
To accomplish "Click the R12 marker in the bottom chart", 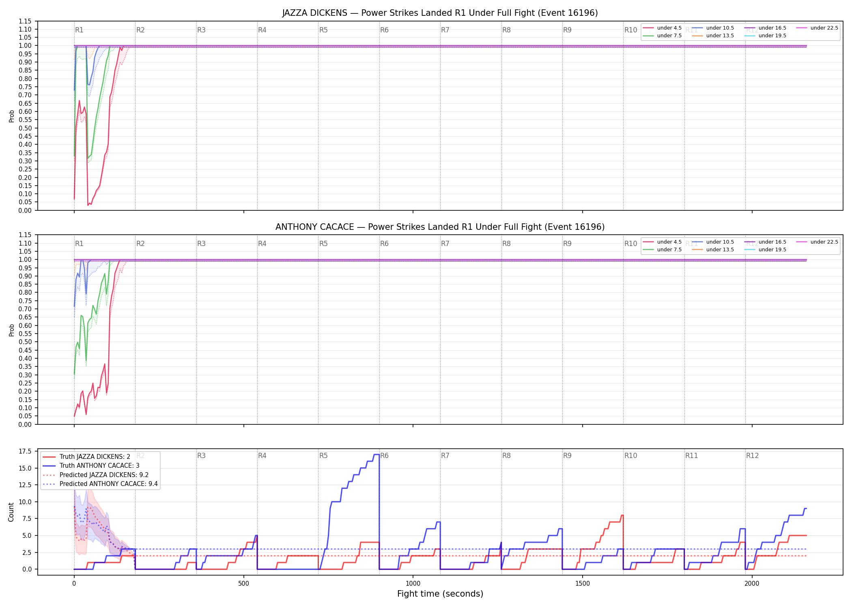I will point(752,456).
